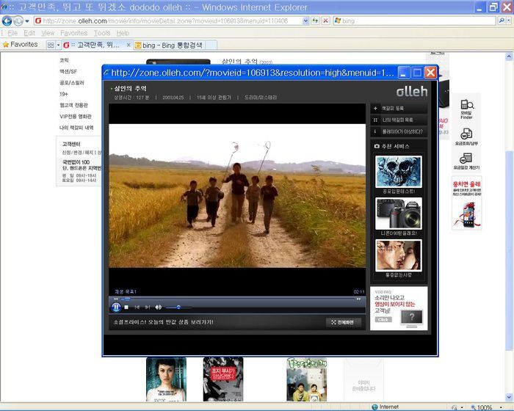
Task: Show Quick Tabs grid view
Action: pos(51,45)
